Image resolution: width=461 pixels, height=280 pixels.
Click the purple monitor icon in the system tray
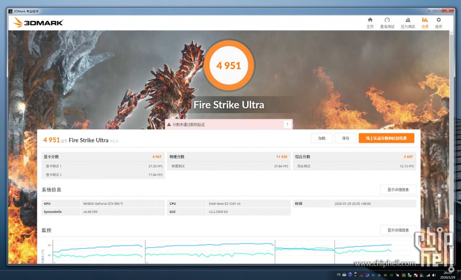(367, 275)
